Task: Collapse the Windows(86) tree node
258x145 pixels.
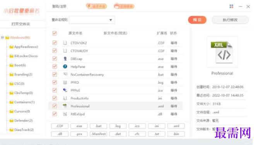Action: (x=2, y=38)
